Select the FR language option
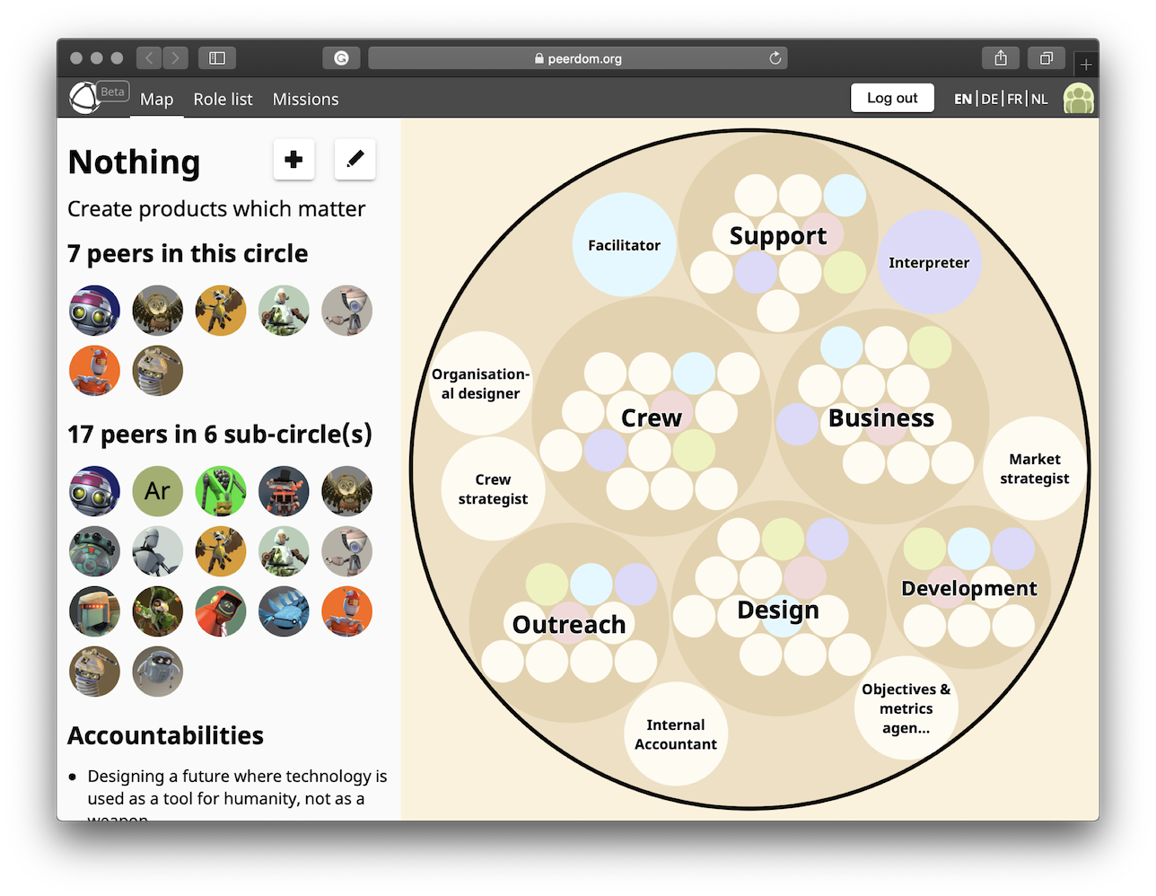Image resolution: width=1156 pixels, height=896 pixels. click(1013, 99)
